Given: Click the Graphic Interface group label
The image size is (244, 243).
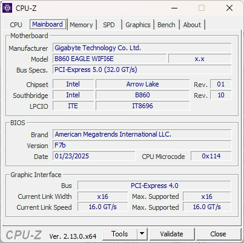Looking at the screenshot, I should pyautogui.click(x=36, y=175).
